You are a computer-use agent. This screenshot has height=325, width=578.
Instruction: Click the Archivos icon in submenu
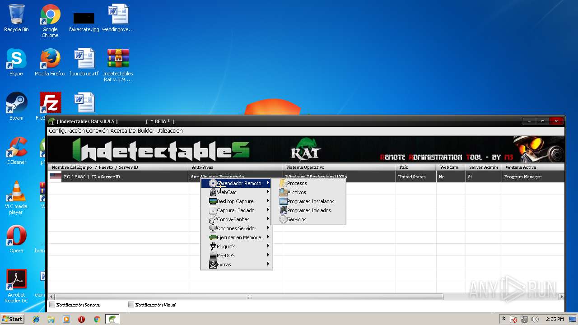coord(283,192)
